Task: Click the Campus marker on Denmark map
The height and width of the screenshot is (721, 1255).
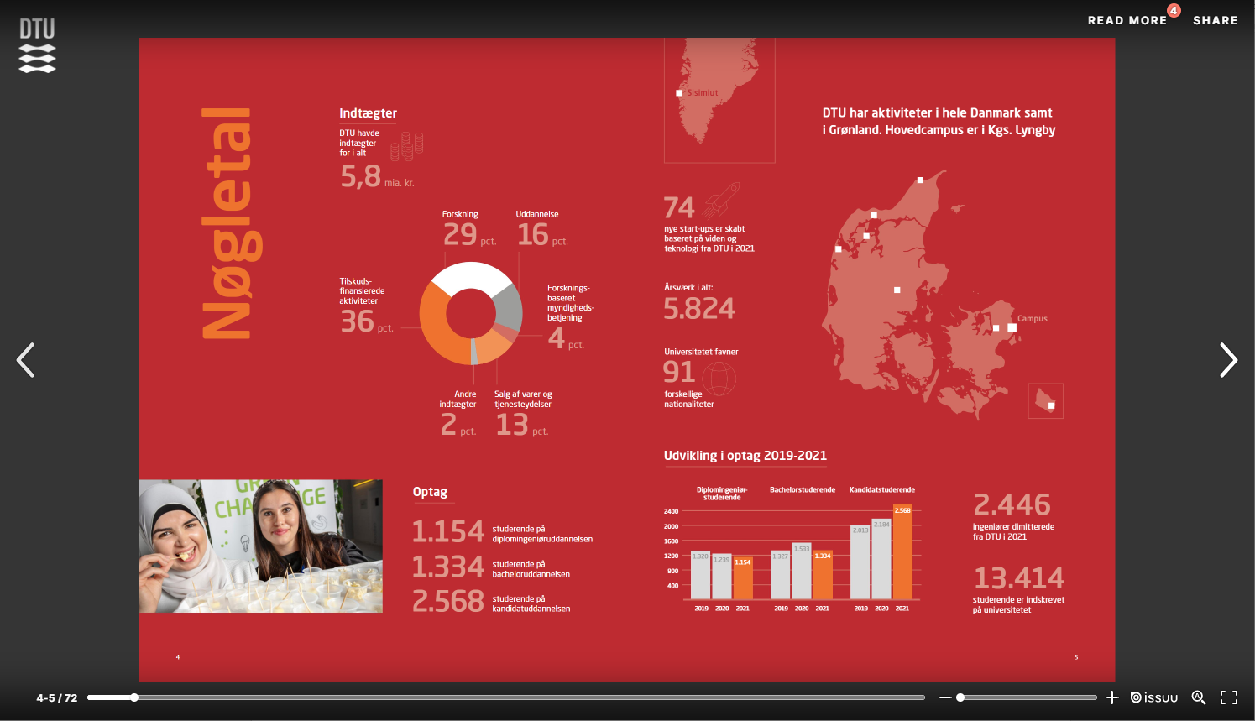Action: coord(1012,328)
